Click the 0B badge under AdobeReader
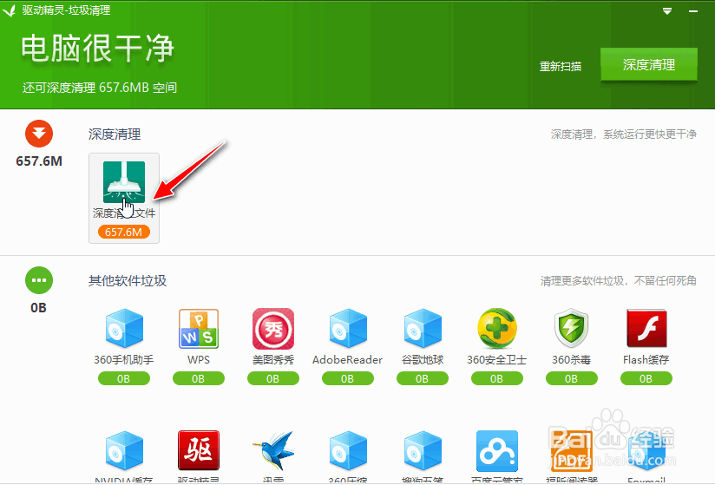This screenshot has height=485, width=715. pyautogui.click(x=347, y=378)
